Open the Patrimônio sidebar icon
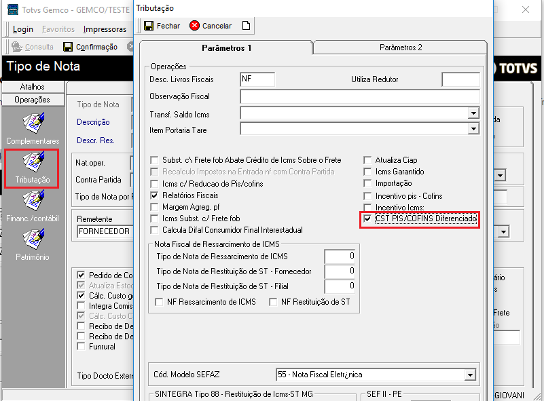 34,239
